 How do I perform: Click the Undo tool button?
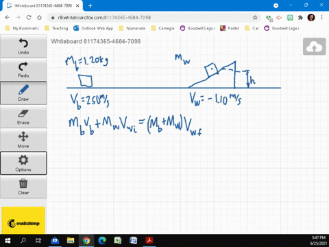click(x=23, y=47)
